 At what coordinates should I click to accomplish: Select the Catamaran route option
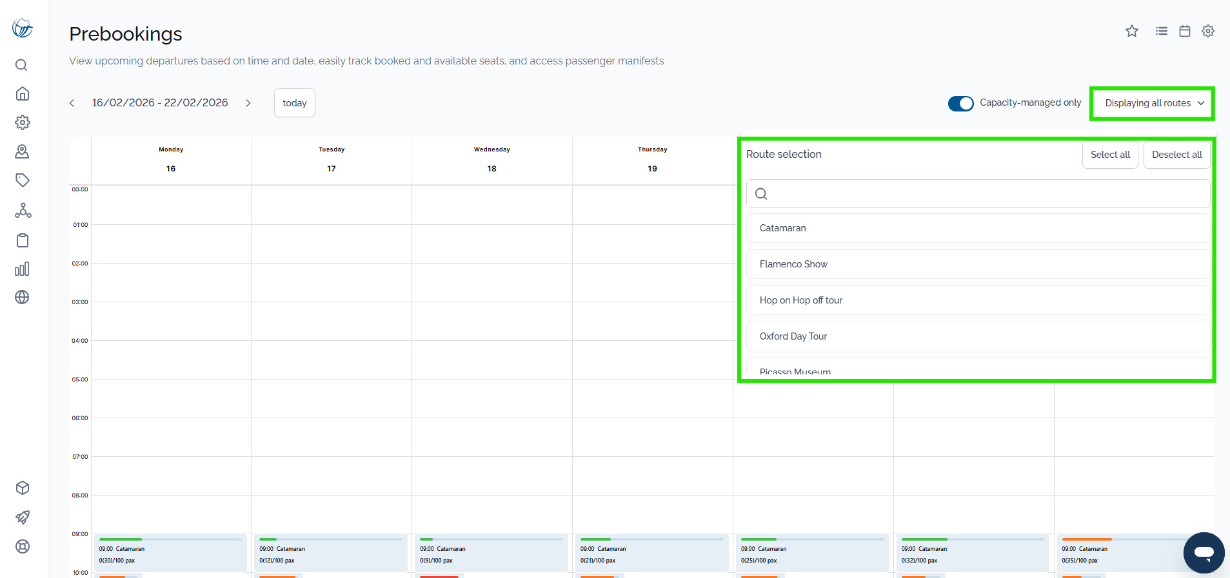(978, 228)
